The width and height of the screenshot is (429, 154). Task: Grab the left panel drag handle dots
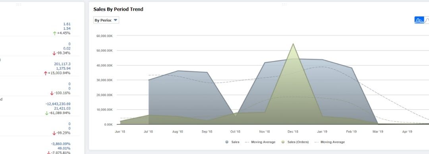[19, 4]
